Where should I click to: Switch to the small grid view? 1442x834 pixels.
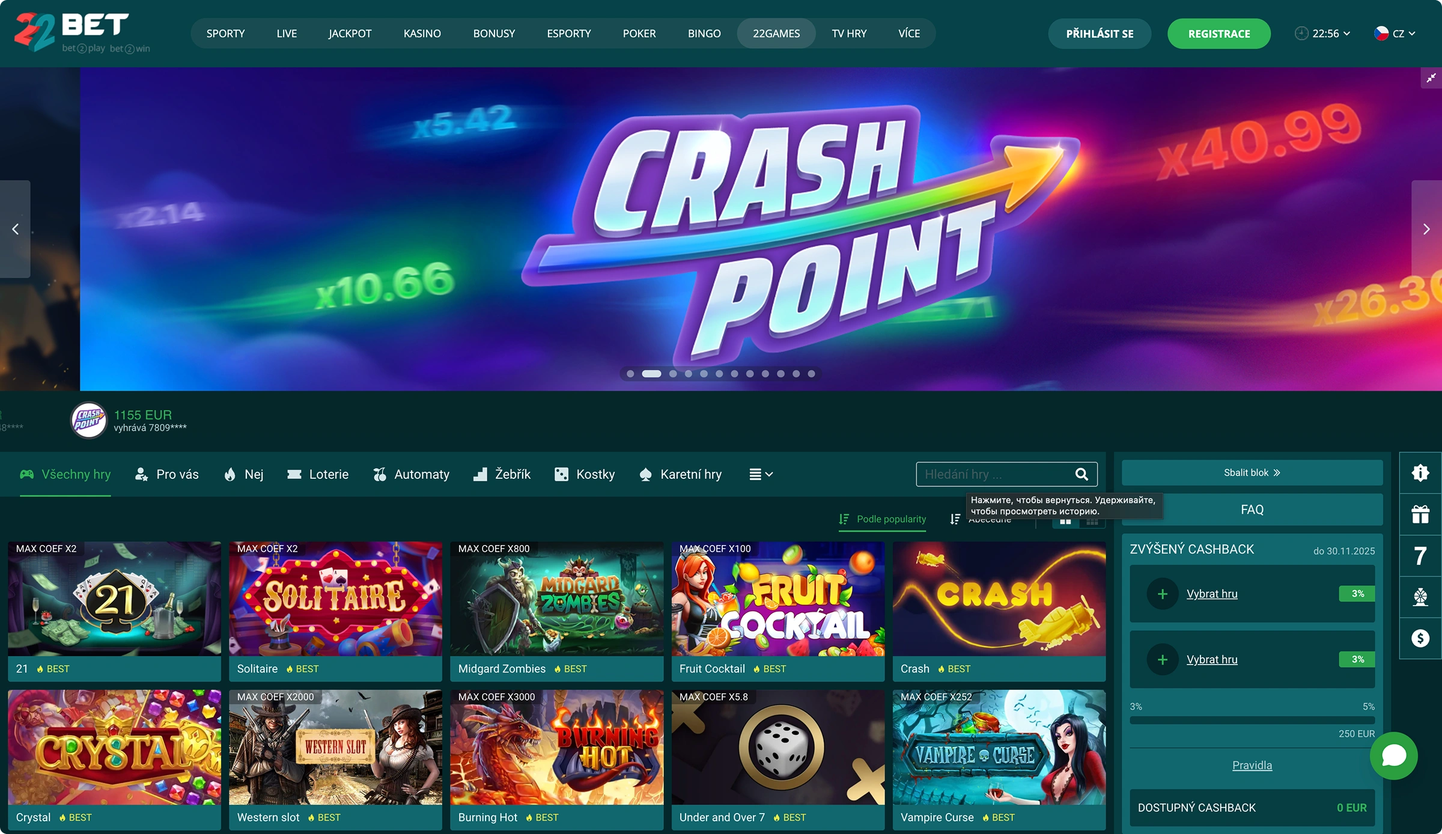click(1092, 521)
